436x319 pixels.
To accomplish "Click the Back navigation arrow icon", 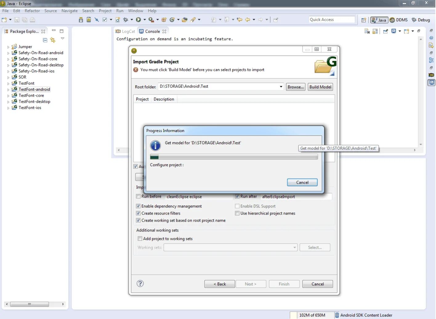I will [248, 20].
